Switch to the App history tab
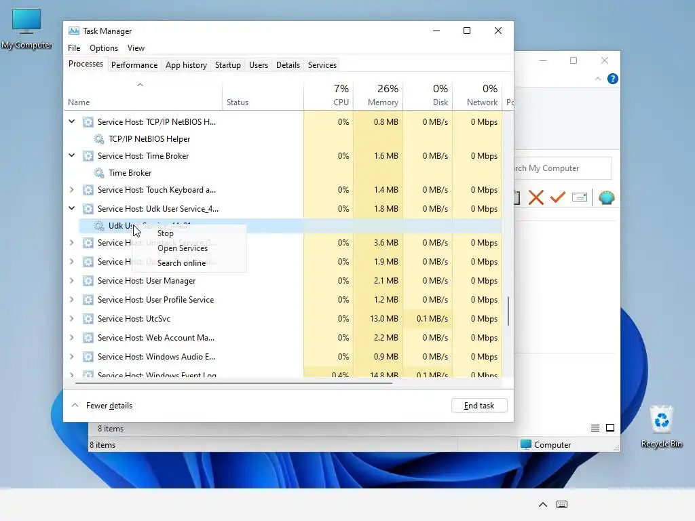695x521 pixels. tap(186, 65)
